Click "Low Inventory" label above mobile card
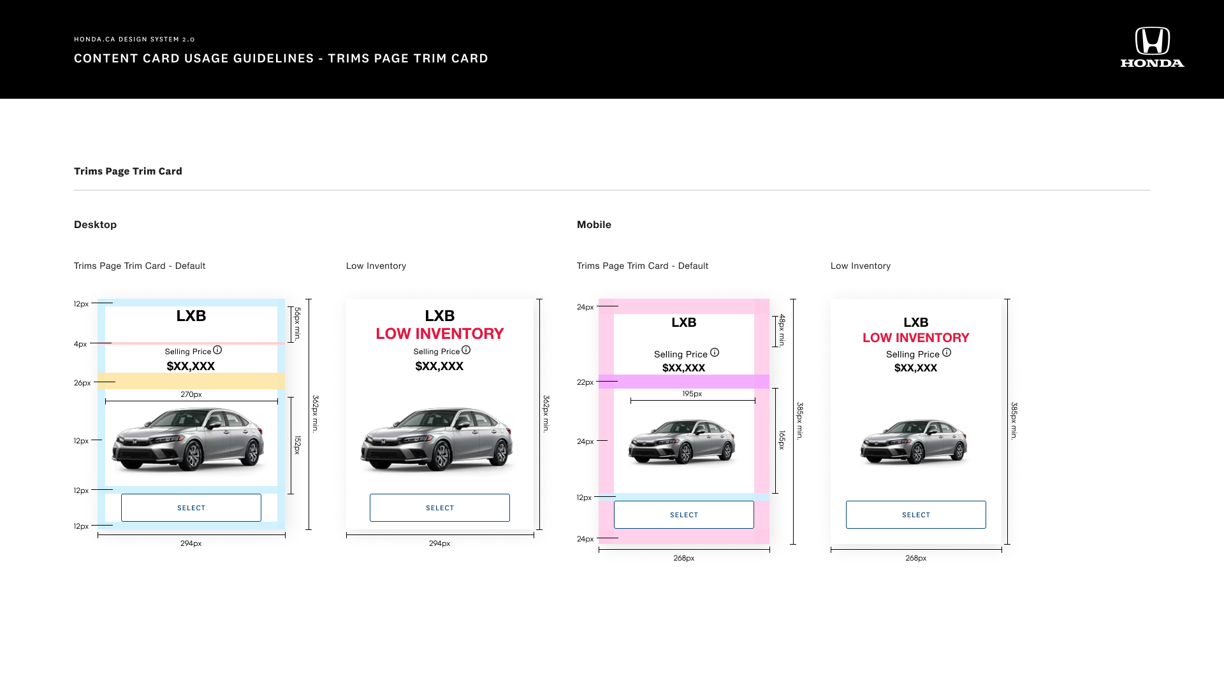1224x688 pixels. tap(861, 266)
